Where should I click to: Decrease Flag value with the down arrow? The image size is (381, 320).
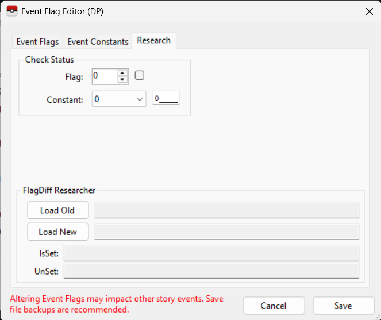(122, 80)
